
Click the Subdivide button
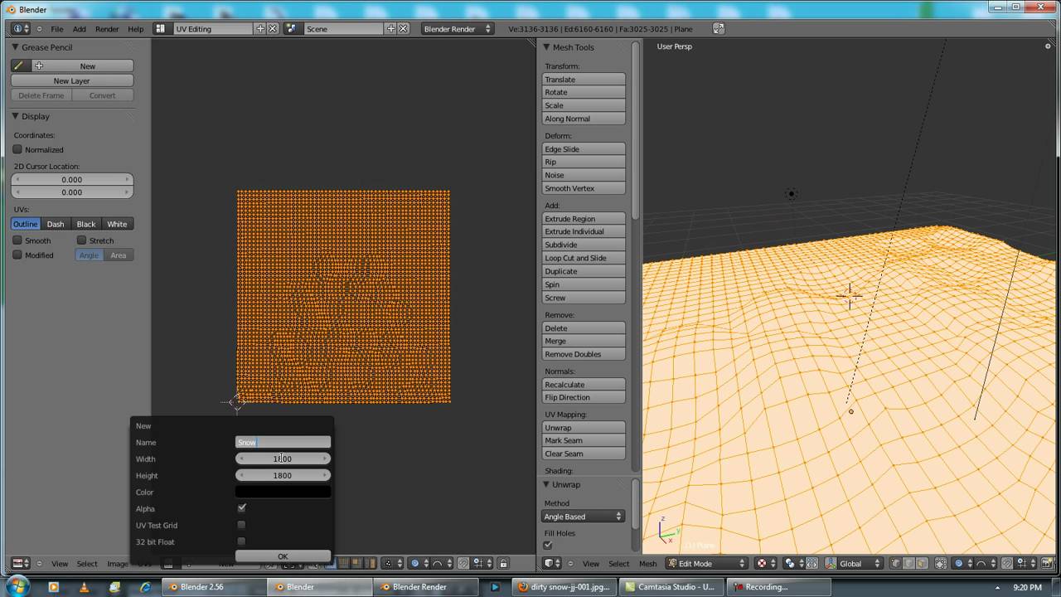584,245
